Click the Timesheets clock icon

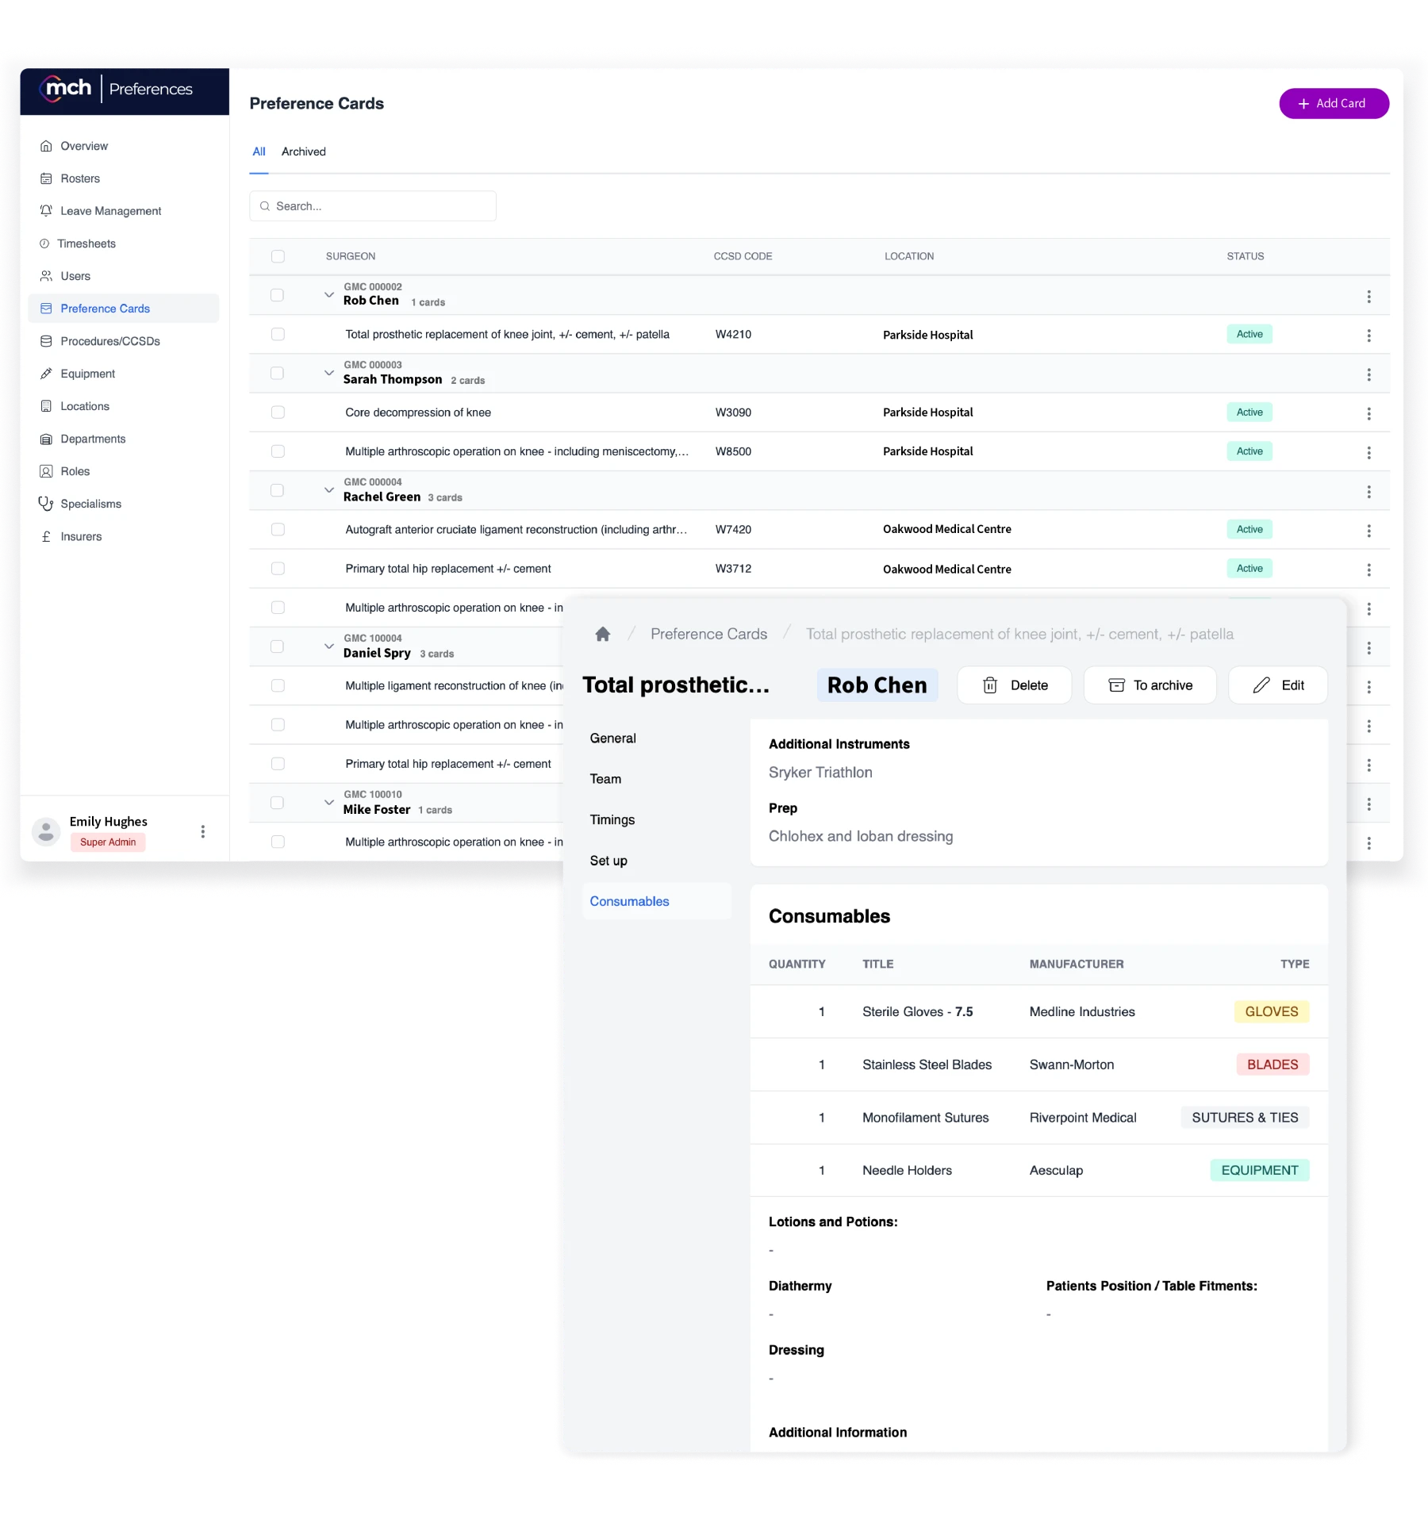tap(47, 244)
